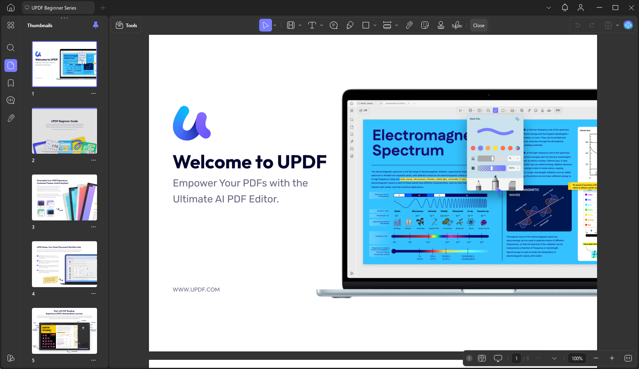Select the text highlight markup tool
The height and width of the screenshot is (369, 639).
pos(291,25)
